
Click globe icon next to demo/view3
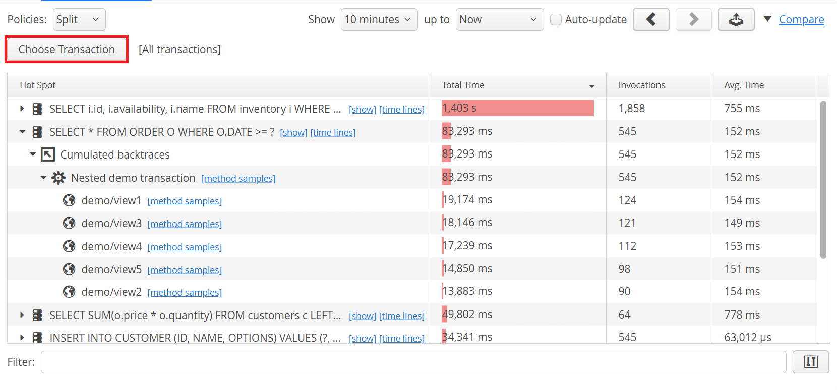click(69, 223)
